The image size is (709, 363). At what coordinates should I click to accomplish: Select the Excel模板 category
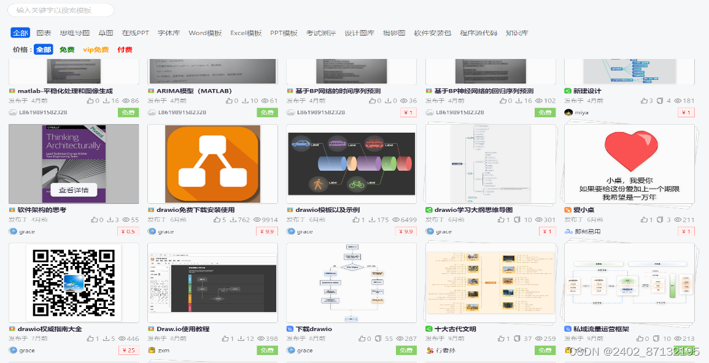[246, 33]
